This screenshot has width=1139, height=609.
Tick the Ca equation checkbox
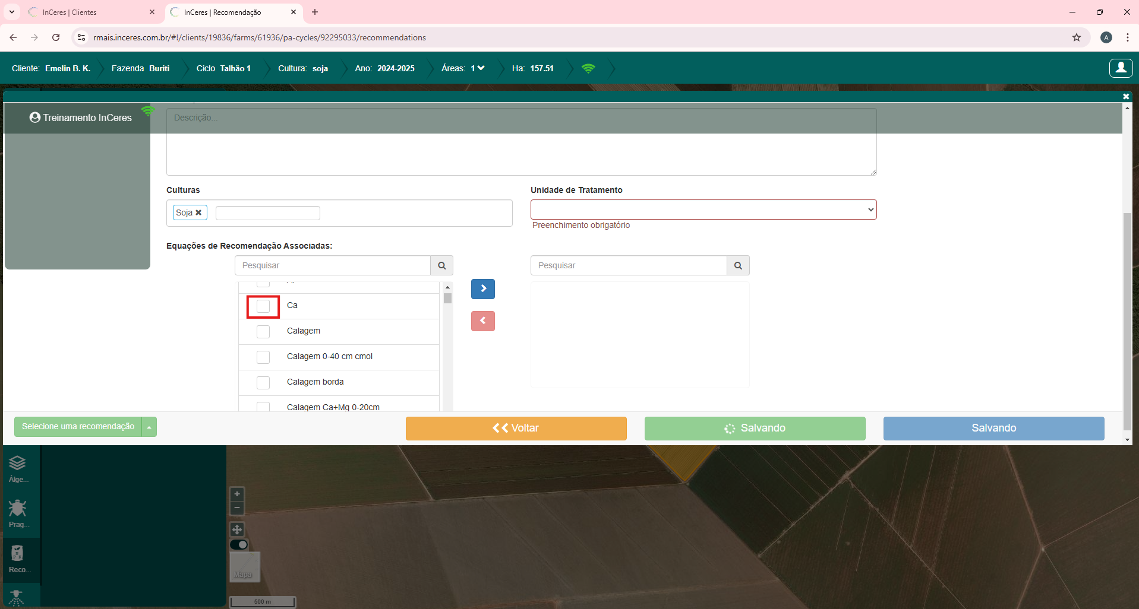click(x=263, y=306)
